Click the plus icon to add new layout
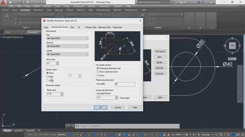245x137 pixels. (x=39, y=130)
